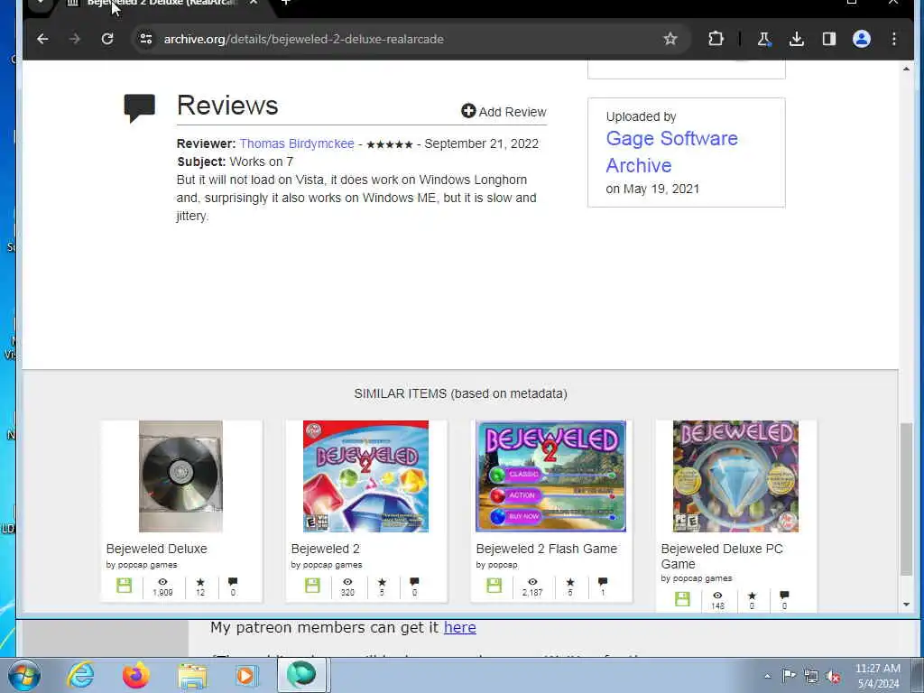
Task: Click the page vertical scrollbar thumb
Action: click(906, 499)
